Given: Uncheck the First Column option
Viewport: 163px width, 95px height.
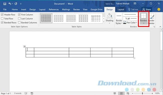Looking at the screenshot, I should [x=19, y=15].
